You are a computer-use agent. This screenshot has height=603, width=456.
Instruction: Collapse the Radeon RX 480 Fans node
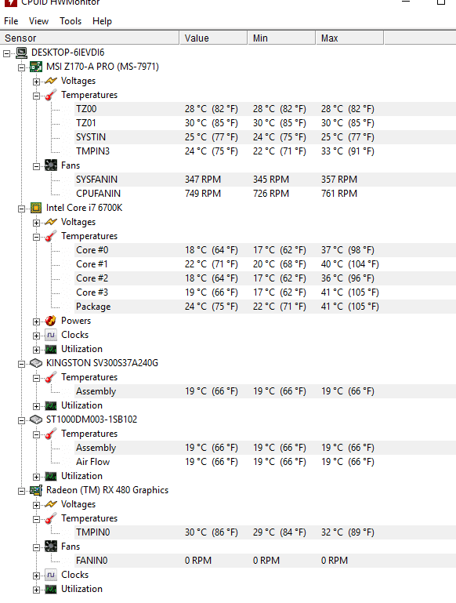(x=36, y=547)
